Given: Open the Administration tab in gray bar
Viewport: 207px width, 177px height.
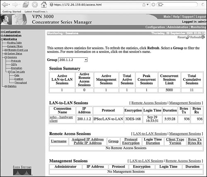Looking at the screenshot, I should (178, 27).
